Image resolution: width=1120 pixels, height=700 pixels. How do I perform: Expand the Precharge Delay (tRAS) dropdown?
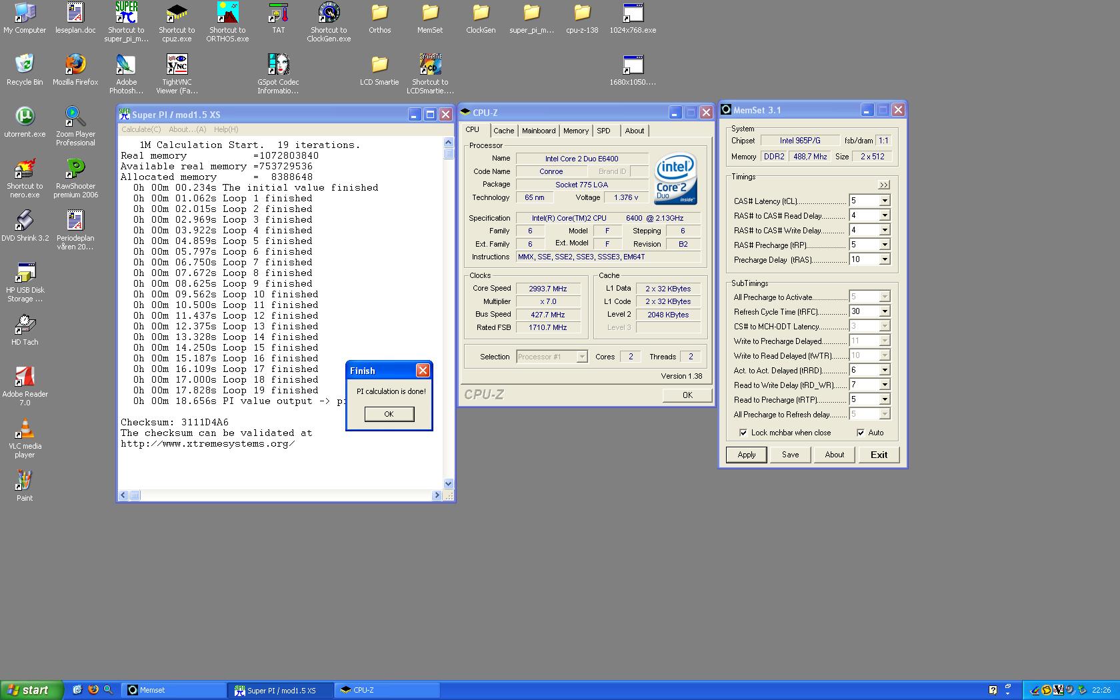point(885,259)
